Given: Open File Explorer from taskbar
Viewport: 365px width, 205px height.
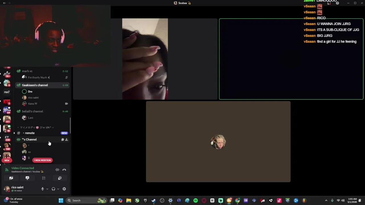Looking at the screenshot, I should tap(129, 200).
